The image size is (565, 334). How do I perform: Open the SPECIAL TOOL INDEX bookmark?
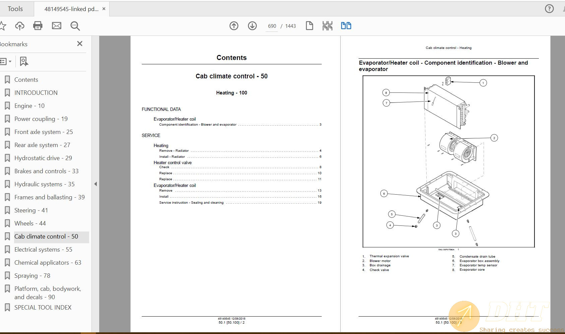(x=43, y=308)
